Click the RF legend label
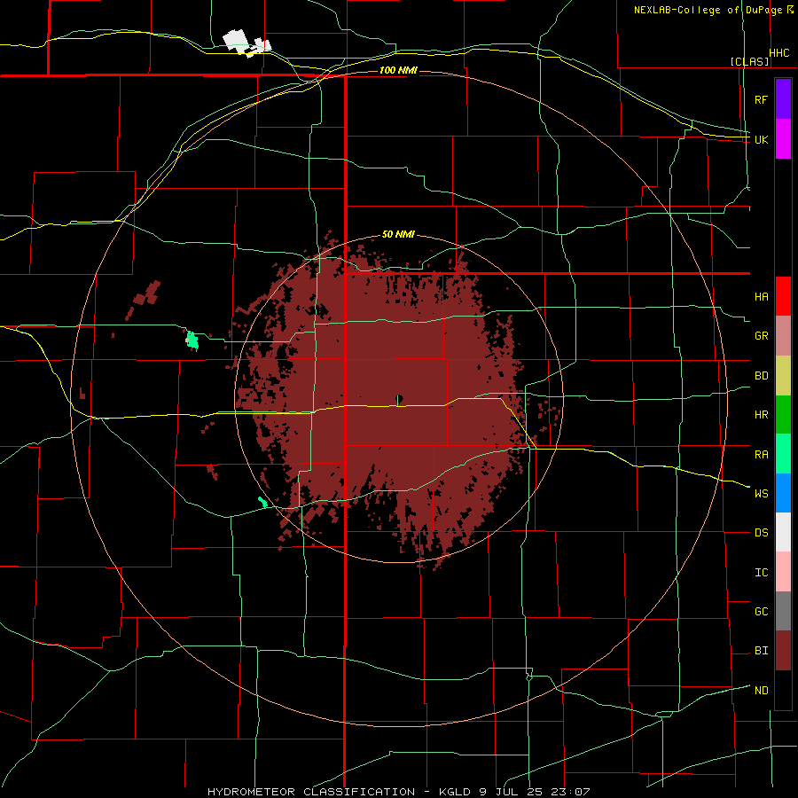The height and width of the screenshot is (798, 798). pos(762,99)
